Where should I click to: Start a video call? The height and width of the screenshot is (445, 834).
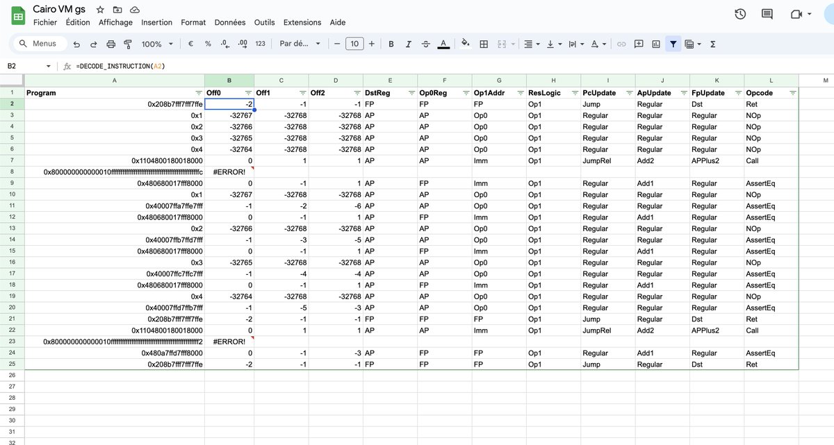(796, 14)
